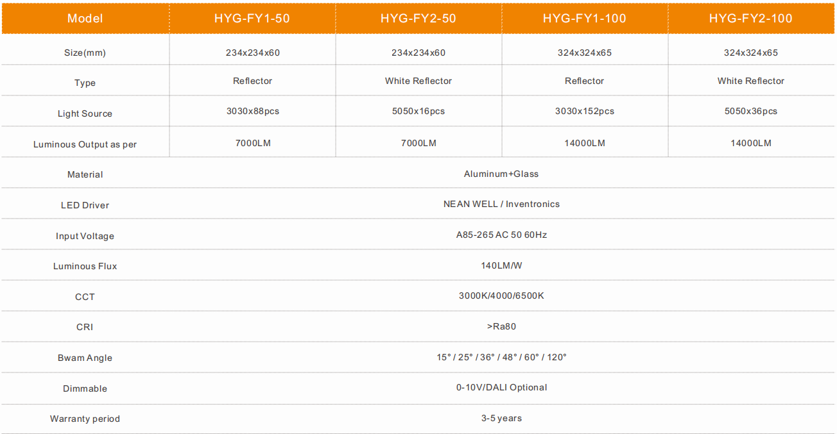
Task: Select the Aluminum+Glass material value
Action: click(501, 174)
